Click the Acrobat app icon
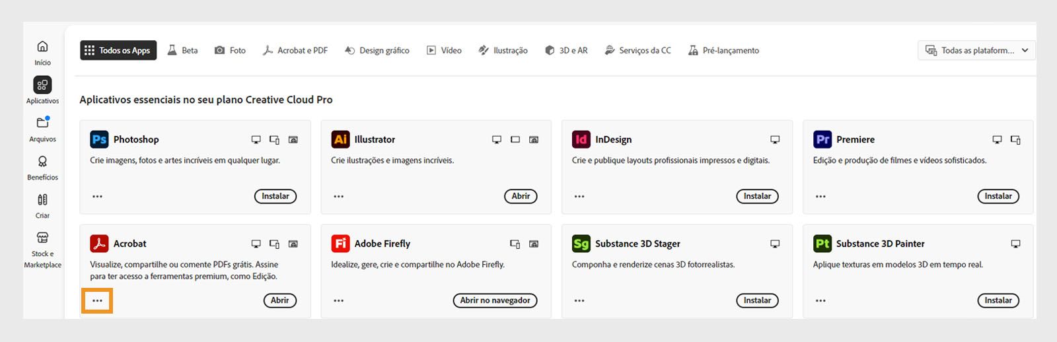1057x342 pixels. 99,244
